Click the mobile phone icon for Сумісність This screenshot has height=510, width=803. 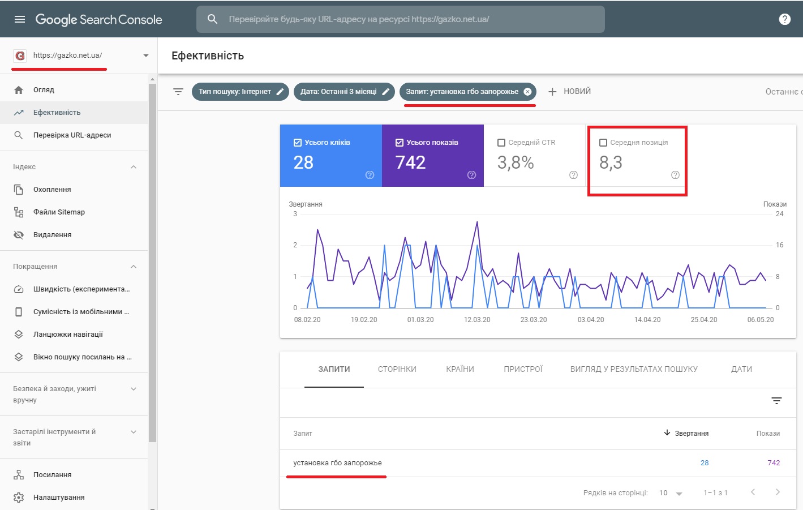[x=19, y=312]
